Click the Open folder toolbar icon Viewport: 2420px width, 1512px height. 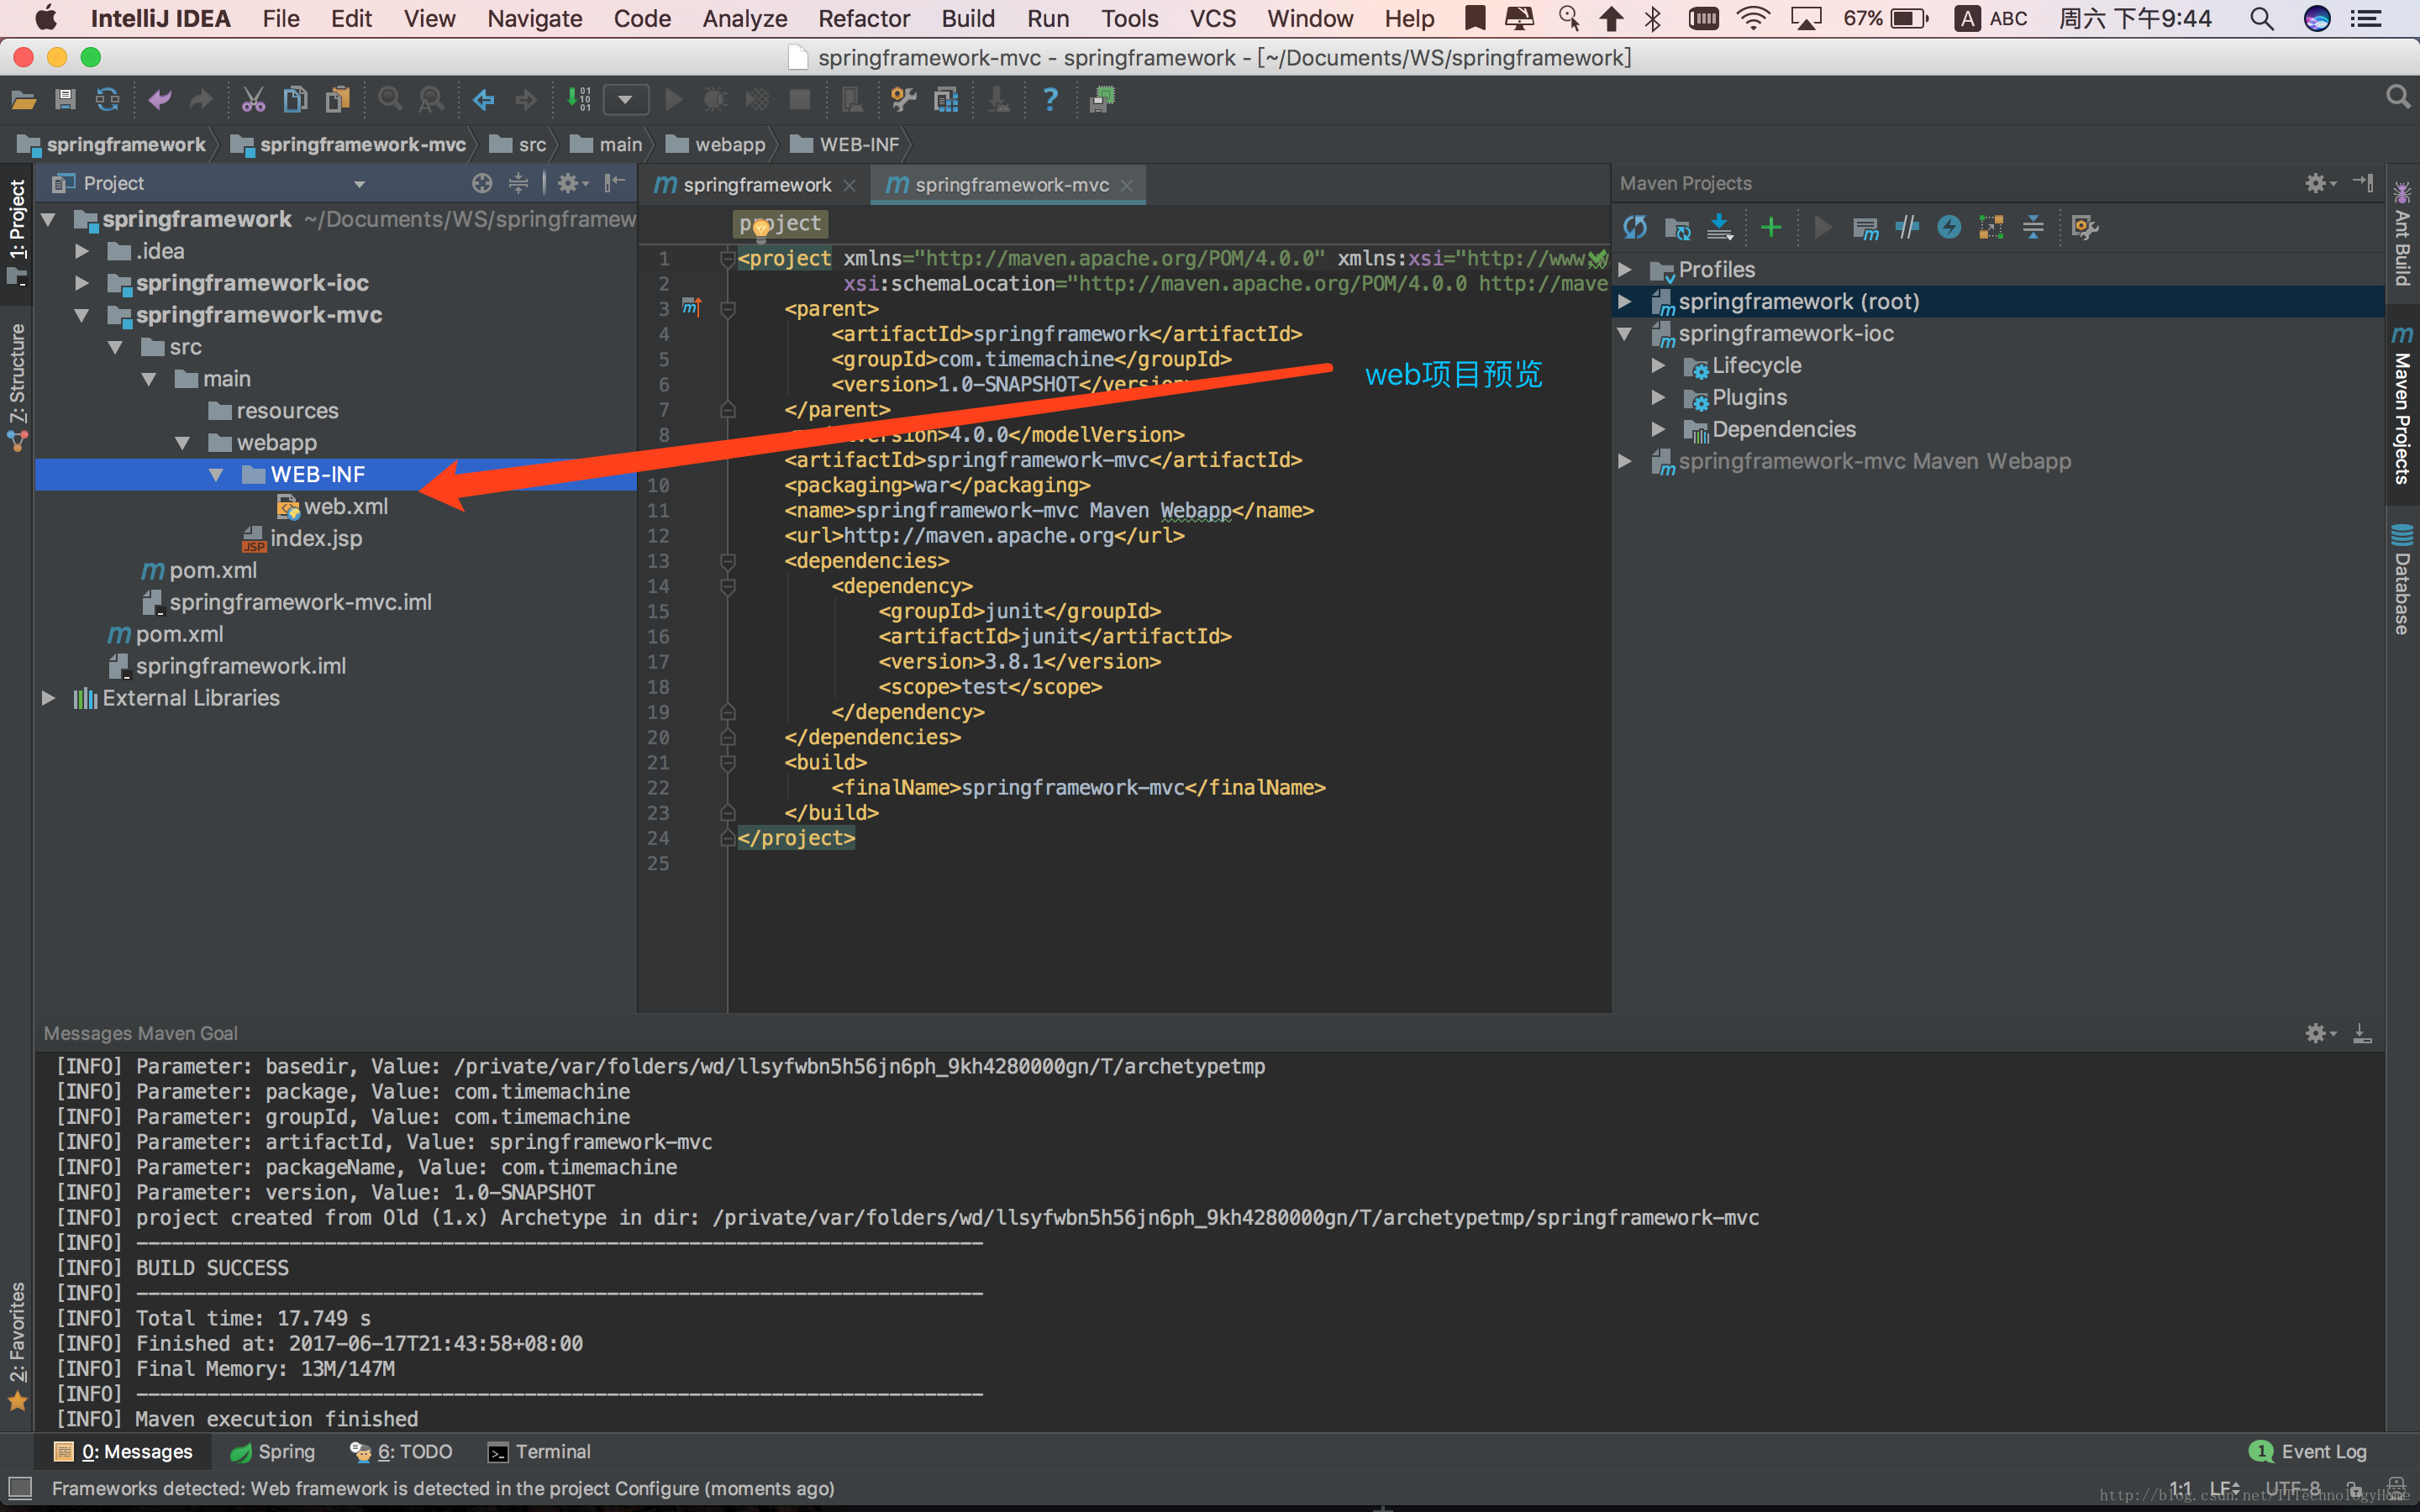point(23,99)
